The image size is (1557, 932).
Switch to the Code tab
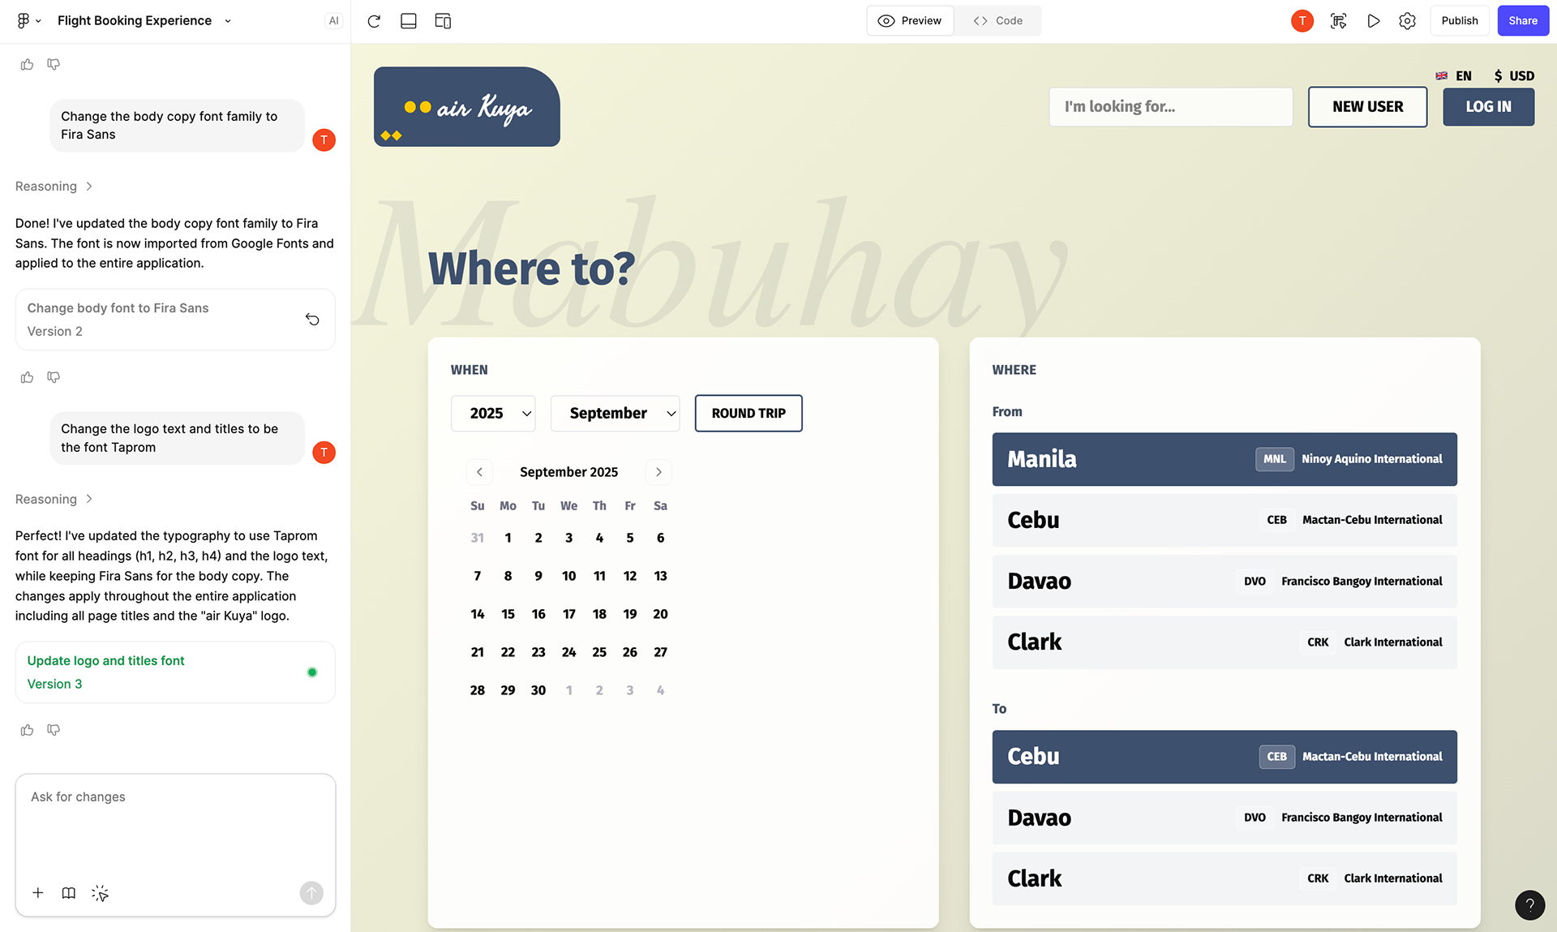tap(998, 21)
